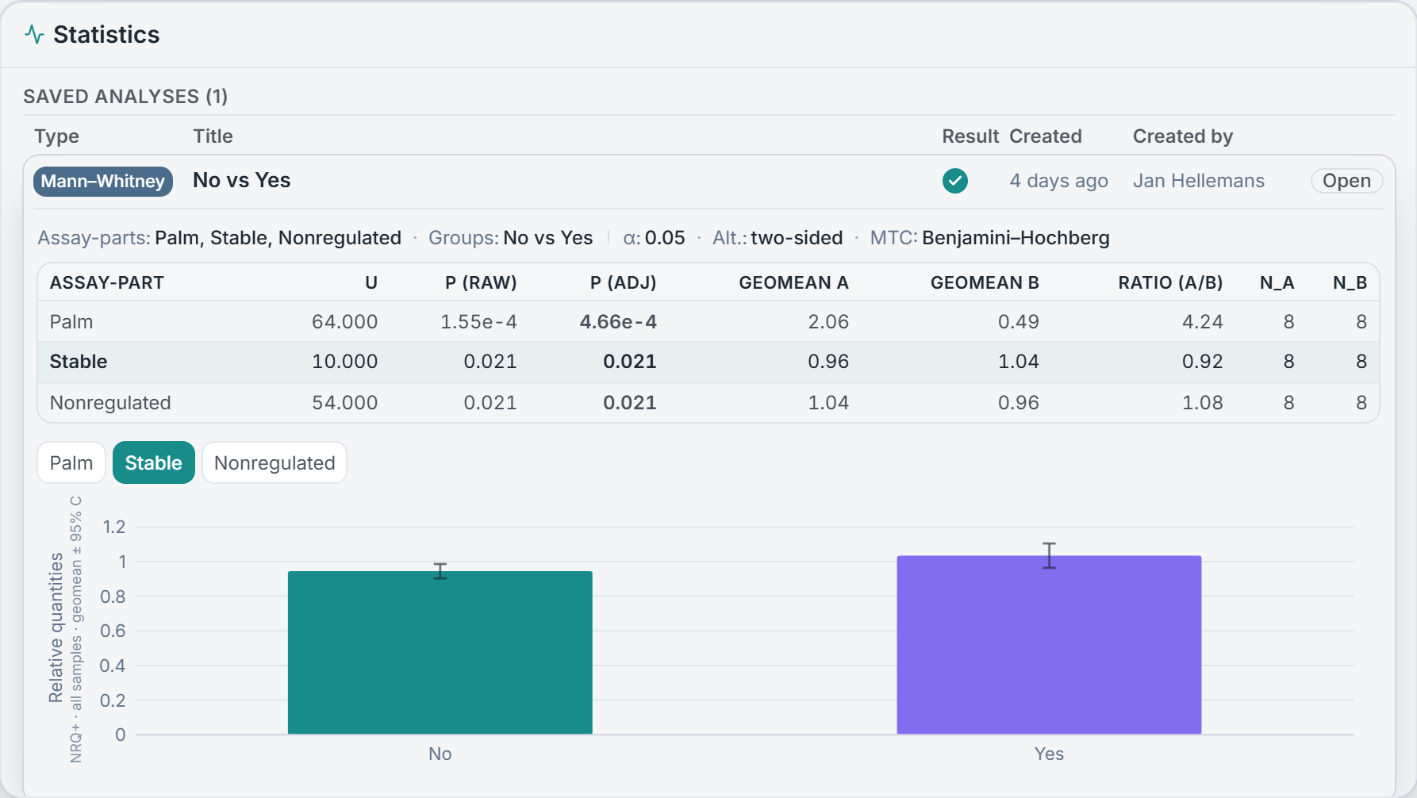
Task: Click the ASSAY-PART column header
Action: point(107,283)
